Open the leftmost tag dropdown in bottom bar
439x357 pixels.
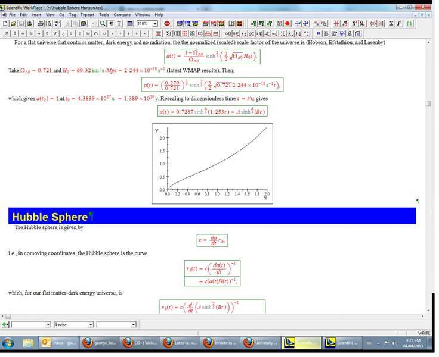click(x=48, y=324)
